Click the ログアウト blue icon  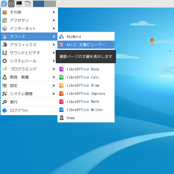coord(5,110)
